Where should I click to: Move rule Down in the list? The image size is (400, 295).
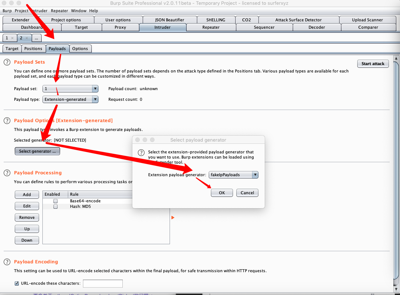(x=27, y=240)
